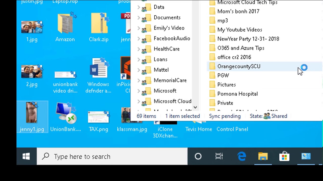Screen dimensions: 323x181
Task: Select the Tevis Home desktop label
Action: coord(199,129)
